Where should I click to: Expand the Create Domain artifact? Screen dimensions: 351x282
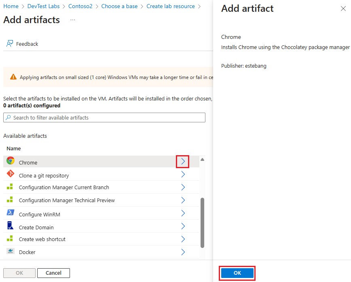182,226
